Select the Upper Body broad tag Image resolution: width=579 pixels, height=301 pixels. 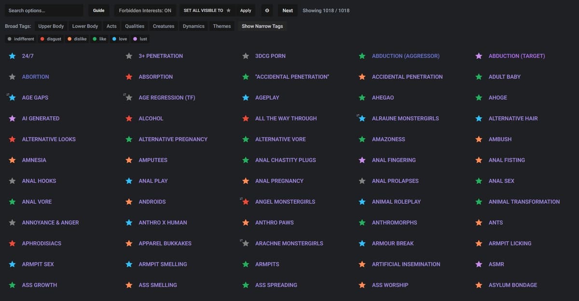51,26
